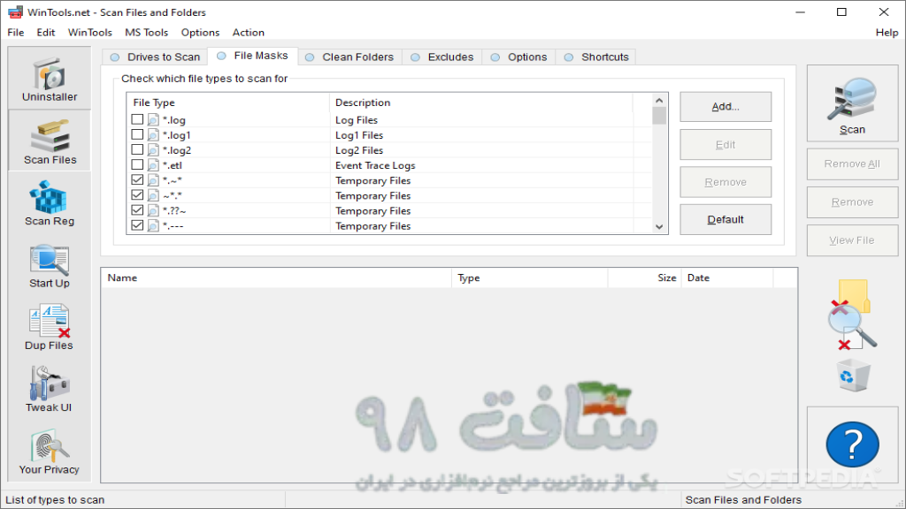
Task: Click the blue question mark help icon
Action: coord(852,444)
